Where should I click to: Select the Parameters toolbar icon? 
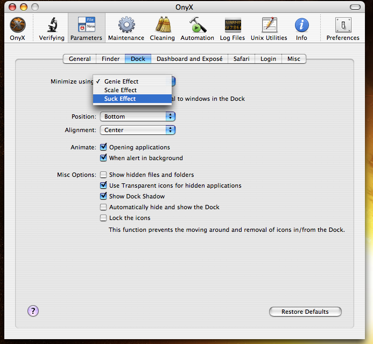point(87,24)
